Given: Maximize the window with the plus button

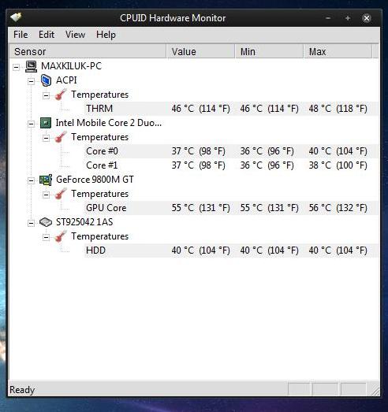Looking at the screenshot, I should click(x=348, y=18).
